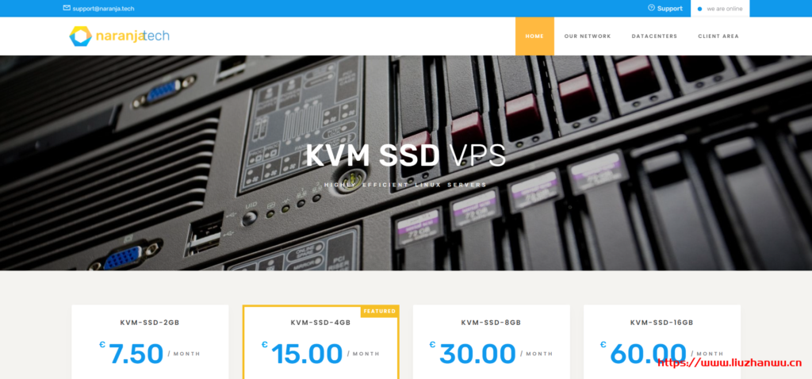
Task: Select the HOME navigation tab
Action: pyautogui.click(x=534, y=36)
